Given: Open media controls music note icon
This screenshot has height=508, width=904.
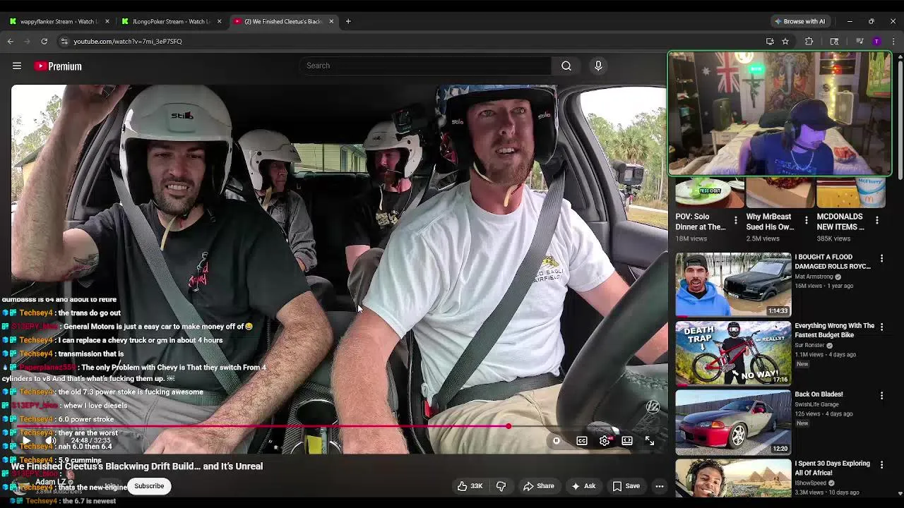Looking at the screenshot, I should pos(860,42).
